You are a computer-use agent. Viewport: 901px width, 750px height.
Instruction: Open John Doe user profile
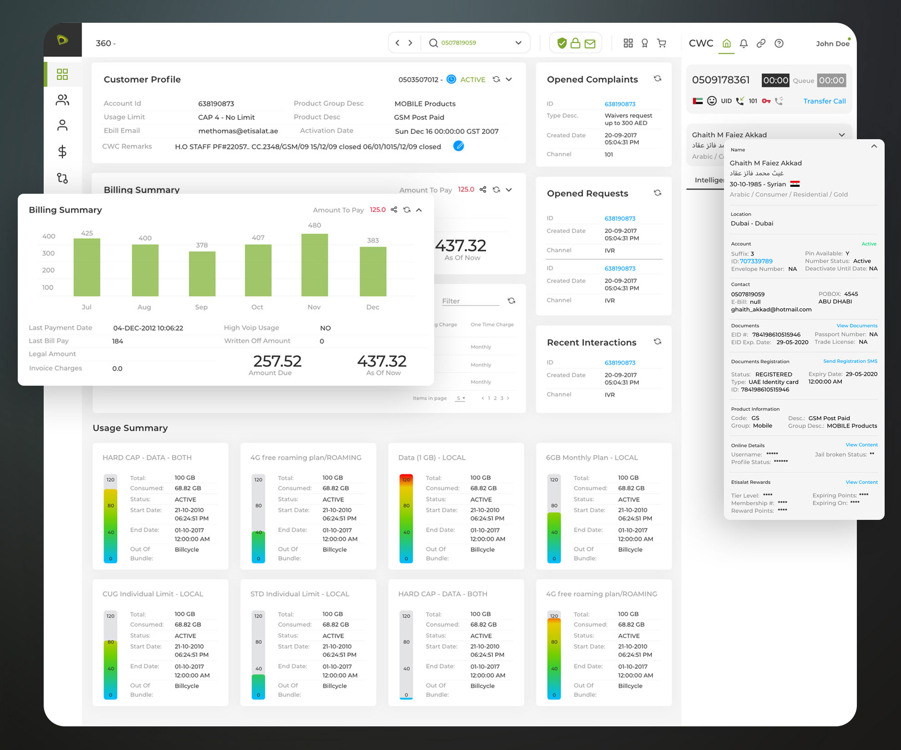point(832,44)
